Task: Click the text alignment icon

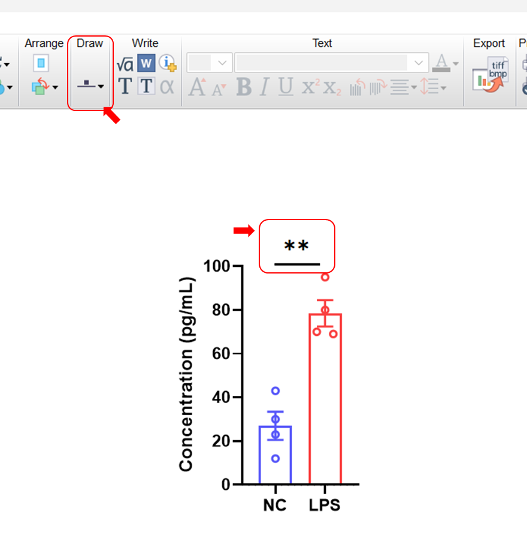Action: [x=399, y=87]
